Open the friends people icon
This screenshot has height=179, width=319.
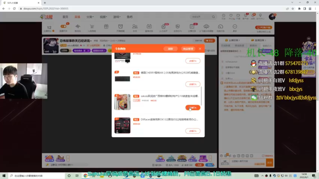coord(135,27)
